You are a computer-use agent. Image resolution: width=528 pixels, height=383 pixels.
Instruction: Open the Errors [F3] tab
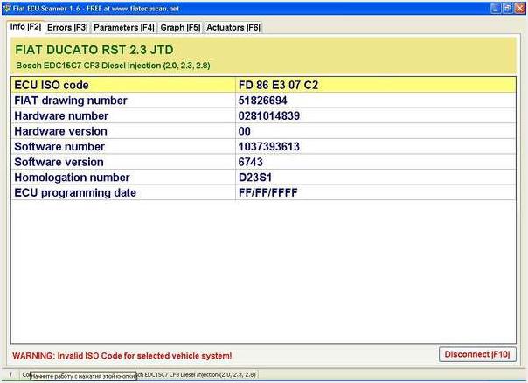67,28
